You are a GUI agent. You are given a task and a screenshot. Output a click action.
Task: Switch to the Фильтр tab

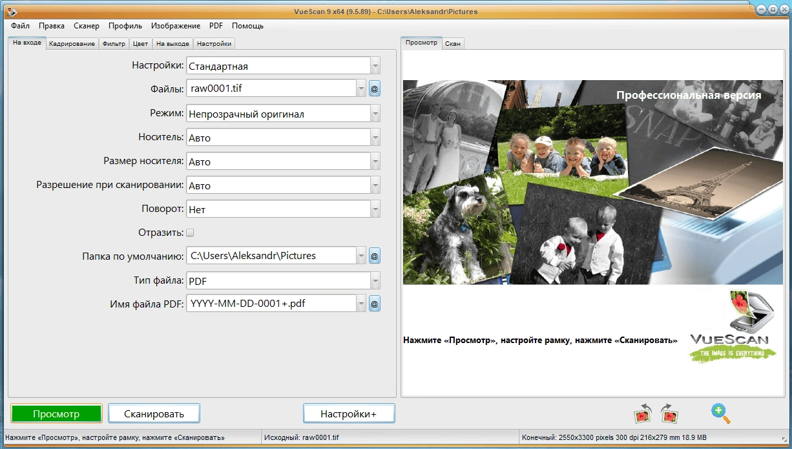coord(114,43)
